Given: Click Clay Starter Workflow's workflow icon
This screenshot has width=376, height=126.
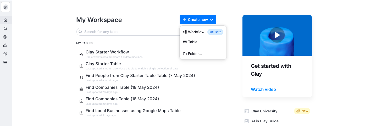Looking at the screenshot, I should click(x=81, y=54).
